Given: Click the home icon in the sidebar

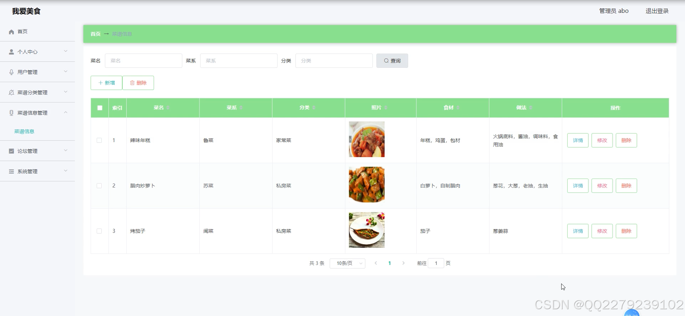Looking at the screenshot, I should (11, 32).
